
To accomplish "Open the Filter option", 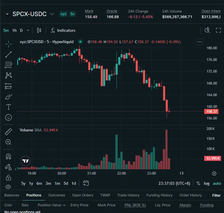I will coord(216,196).
